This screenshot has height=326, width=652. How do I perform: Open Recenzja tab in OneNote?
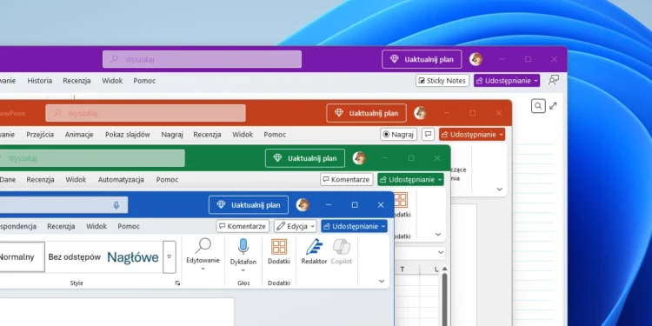coord(77,81)
